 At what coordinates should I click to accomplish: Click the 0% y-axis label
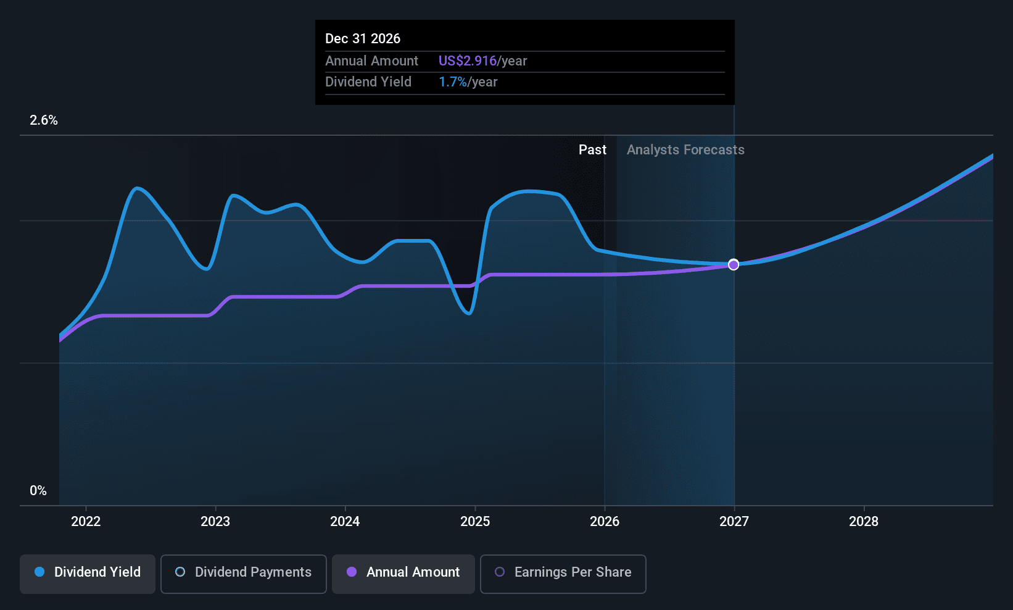click(x=38, y=491)
